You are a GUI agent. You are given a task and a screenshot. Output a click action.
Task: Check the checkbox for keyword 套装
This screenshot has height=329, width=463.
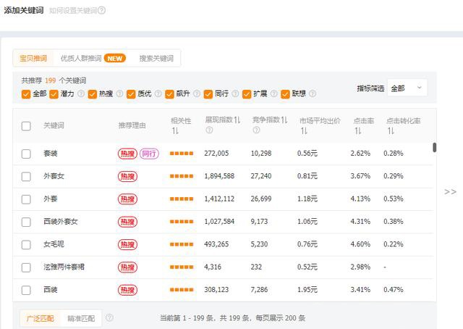[x=26, y=154]
